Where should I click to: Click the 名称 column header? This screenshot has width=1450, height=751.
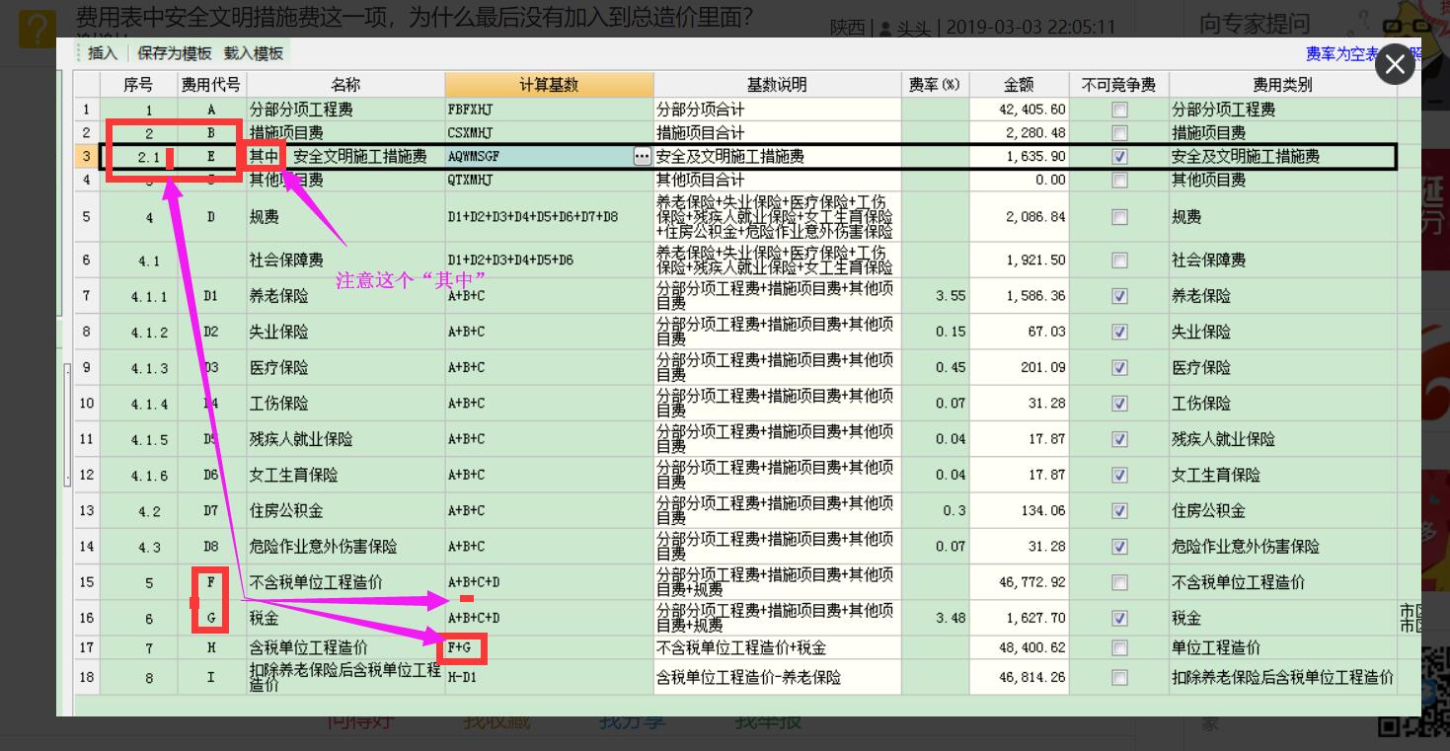pyautogui.click(x=345, y=85)
